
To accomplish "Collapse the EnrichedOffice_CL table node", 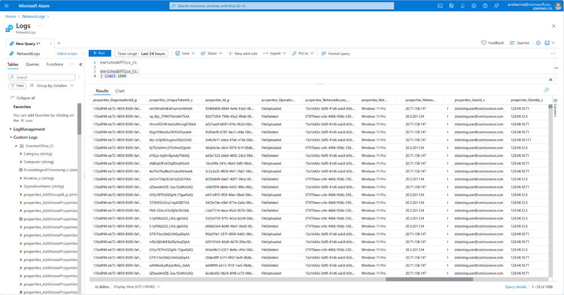I will click(16, 146).
